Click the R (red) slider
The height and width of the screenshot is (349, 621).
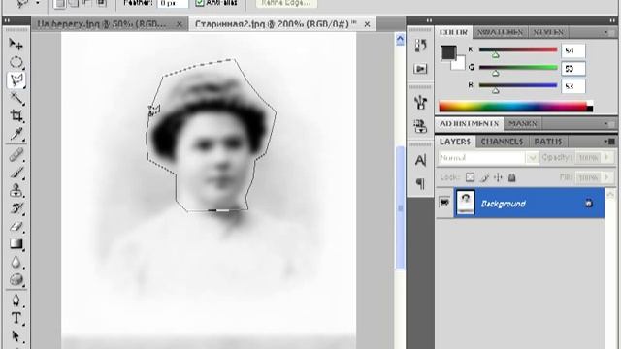(518, 49)
